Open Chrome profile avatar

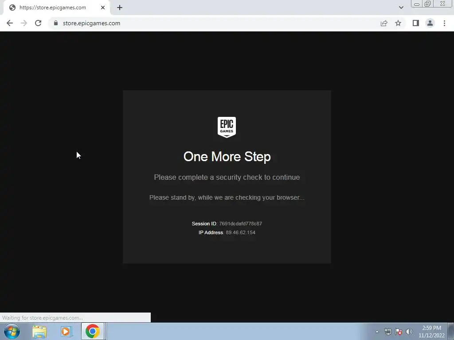pyautogui.click(x=430, y=23)
